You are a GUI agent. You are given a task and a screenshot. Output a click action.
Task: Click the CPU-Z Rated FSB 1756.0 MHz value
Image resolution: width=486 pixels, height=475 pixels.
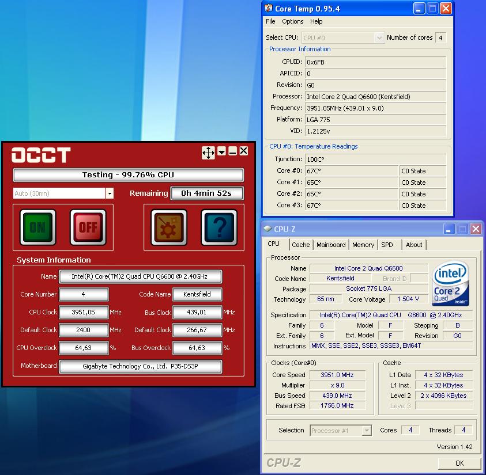coord(337,405)
